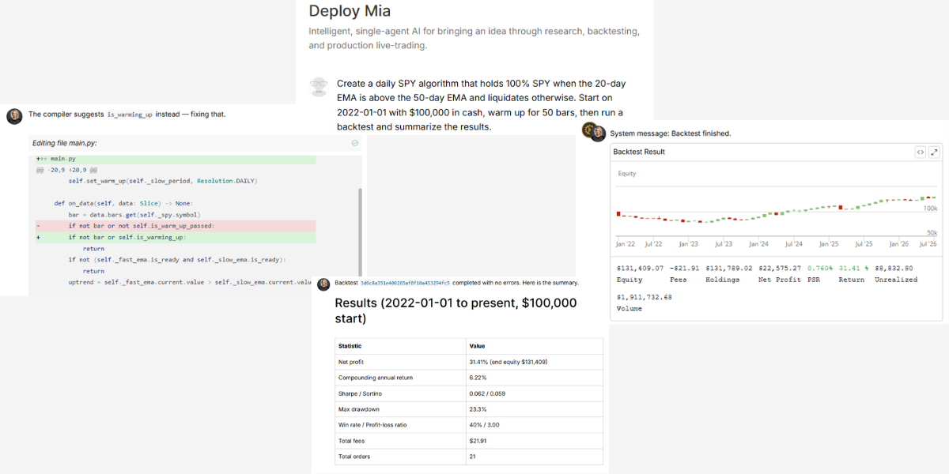Viewport: 949px width, 474px height.
Task: Click the @@ -20,9 +20,9 @@ hunk header
Action: [67, 170]
